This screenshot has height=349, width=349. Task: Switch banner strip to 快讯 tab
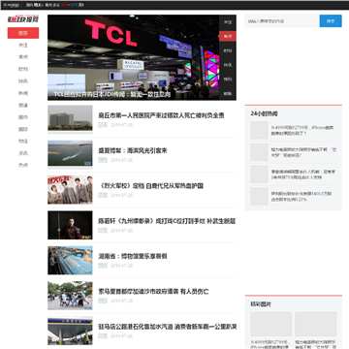click(228, 65)
